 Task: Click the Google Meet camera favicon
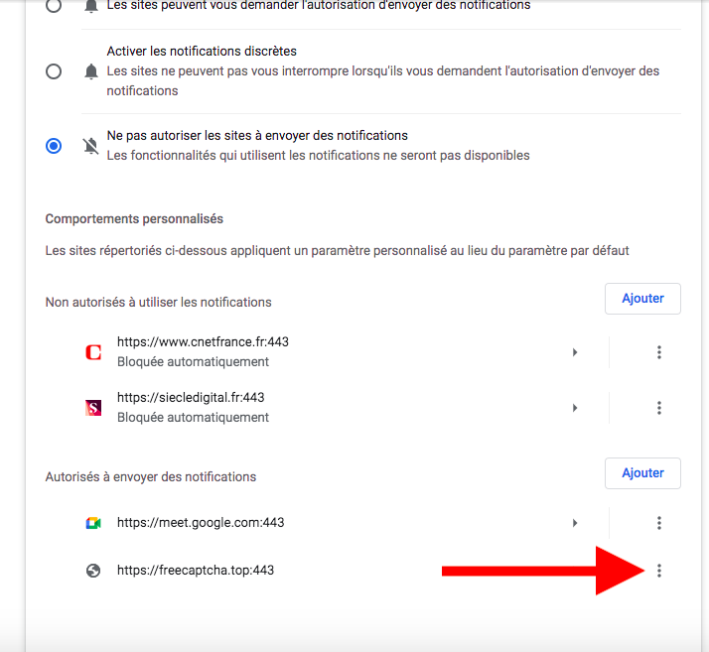click(93, 523)
